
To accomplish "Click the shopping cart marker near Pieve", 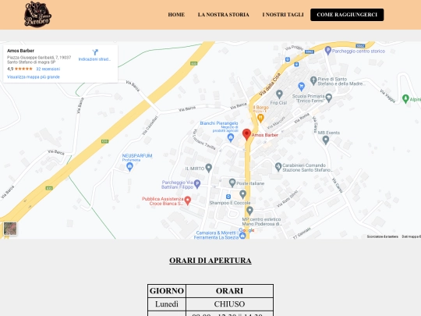I will (x=301, y=87).
